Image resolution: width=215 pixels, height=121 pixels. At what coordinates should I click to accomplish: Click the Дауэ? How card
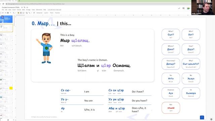(x=191, y=49)
